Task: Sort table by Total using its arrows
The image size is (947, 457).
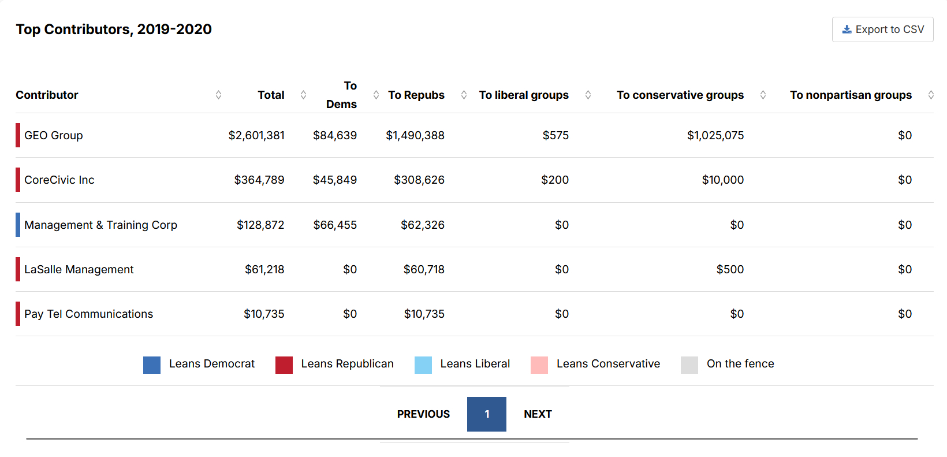Action: point(303,95)
